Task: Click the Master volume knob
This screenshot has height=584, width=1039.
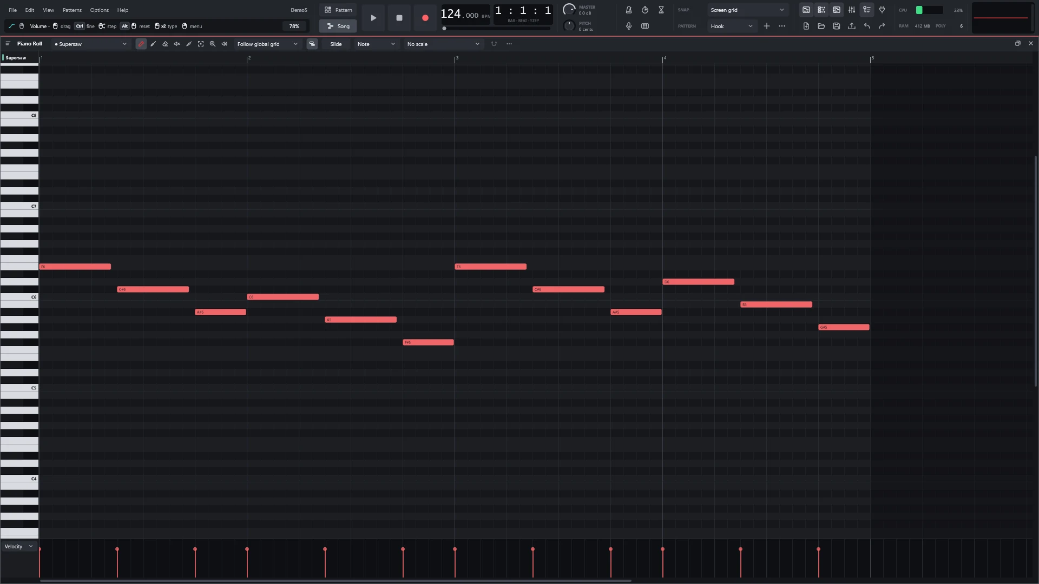Action: tap(569, 9)
